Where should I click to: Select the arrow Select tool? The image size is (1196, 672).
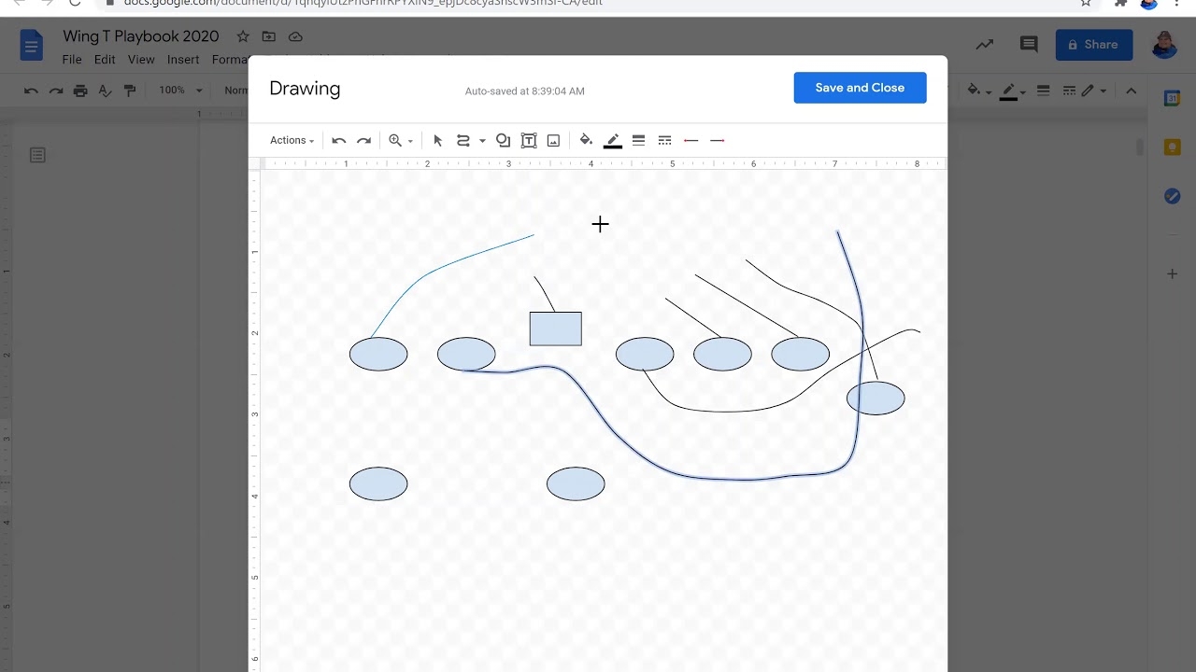(437, 140)
